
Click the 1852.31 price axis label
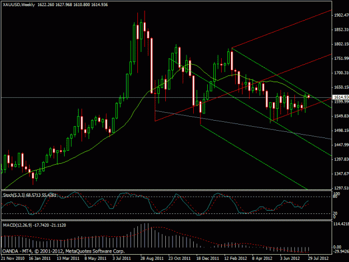click(341, 30)
